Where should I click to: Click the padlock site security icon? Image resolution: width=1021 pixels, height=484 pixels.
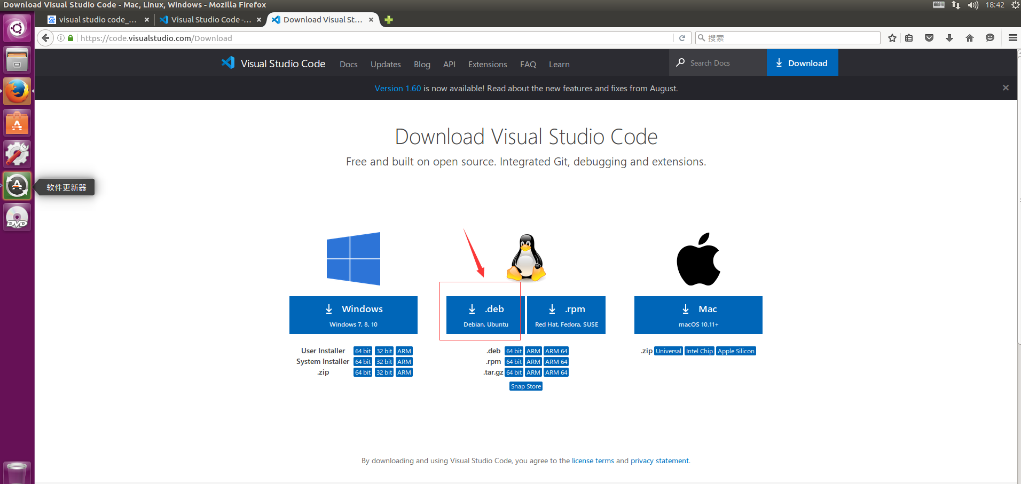[x=70, y=38]
